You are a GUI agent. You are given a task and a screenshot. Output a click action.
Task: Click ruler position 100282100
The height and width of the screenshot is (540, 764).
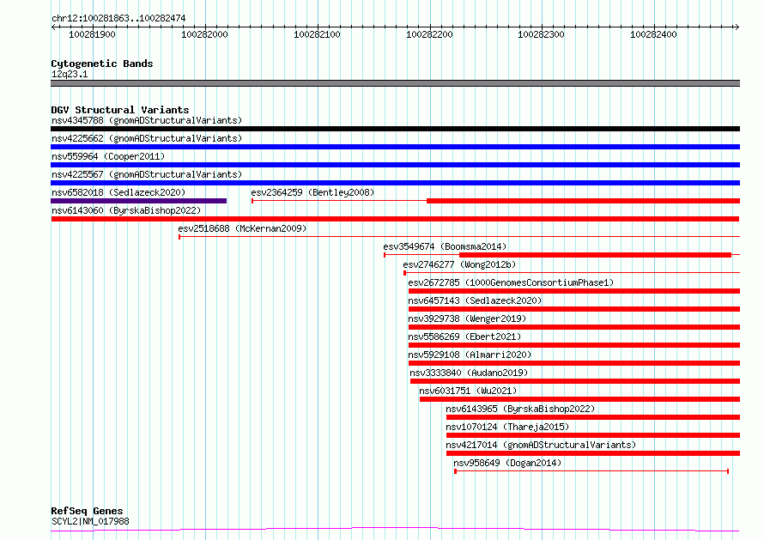click(x=318, y=34)
